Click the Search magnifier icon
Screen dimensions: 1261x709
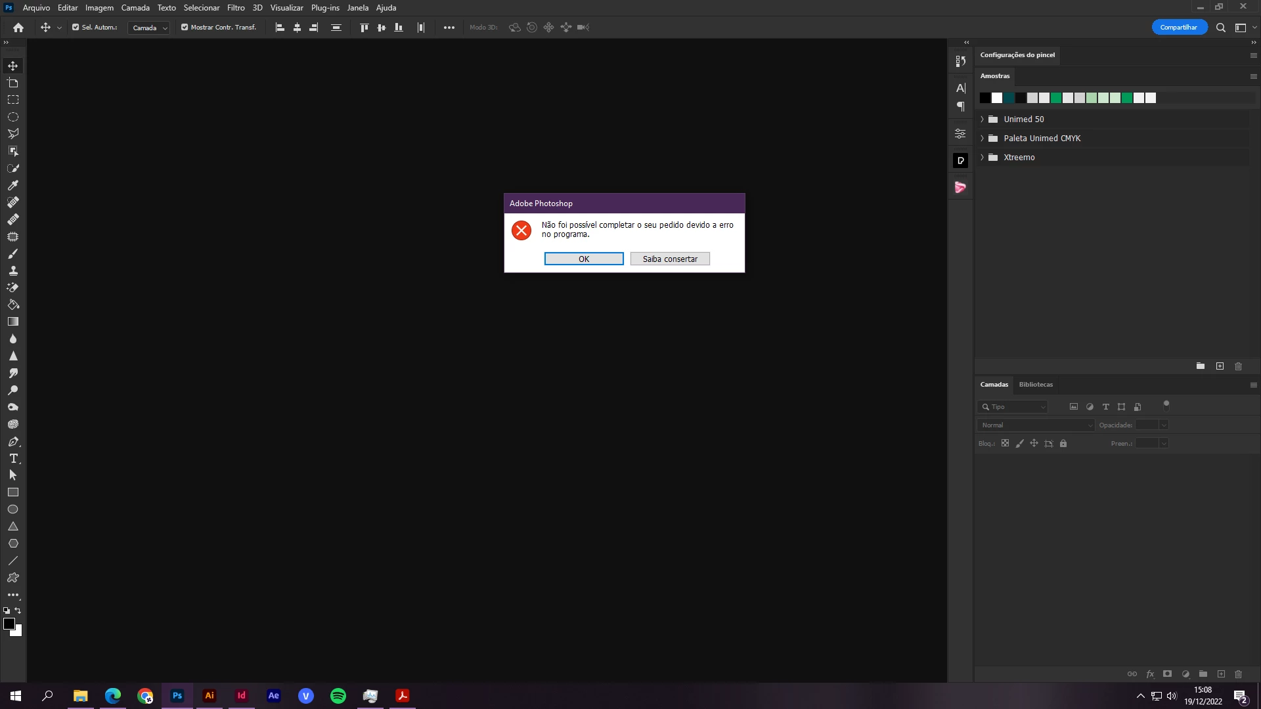[1220, 28]
